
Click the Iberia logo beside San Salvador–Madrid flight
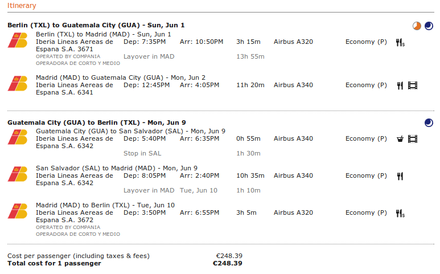point(18,174)
